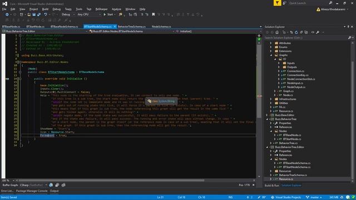Viewport: 356px width, 200px height.
Task: Collapse the Graphs folder
Action: (271, 55)
